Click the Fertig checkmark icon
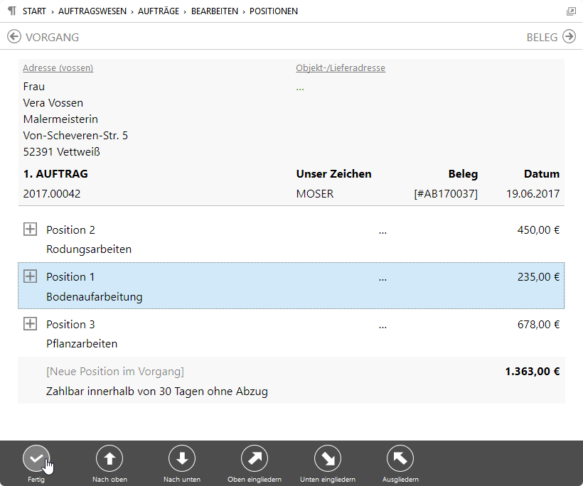This screenshot has height=486, width=583. point(36,458)
